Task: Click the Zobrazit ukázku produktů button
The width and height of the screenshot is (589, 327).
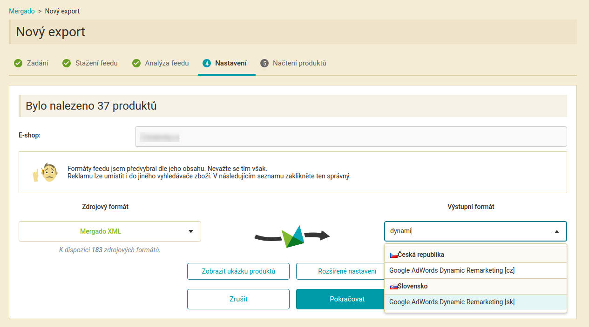Action: (x=238, y=271)
